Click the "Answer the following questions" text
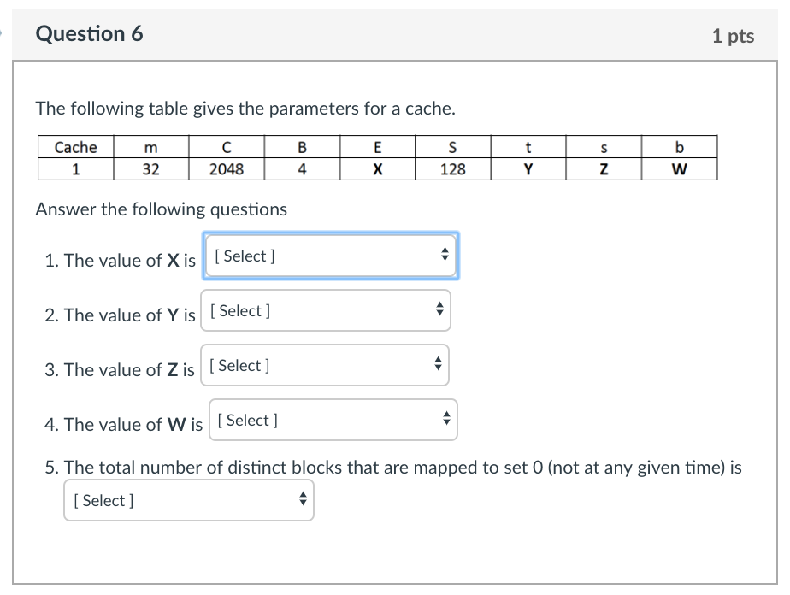Screen dimensions: 790x595 coord(162,209)
